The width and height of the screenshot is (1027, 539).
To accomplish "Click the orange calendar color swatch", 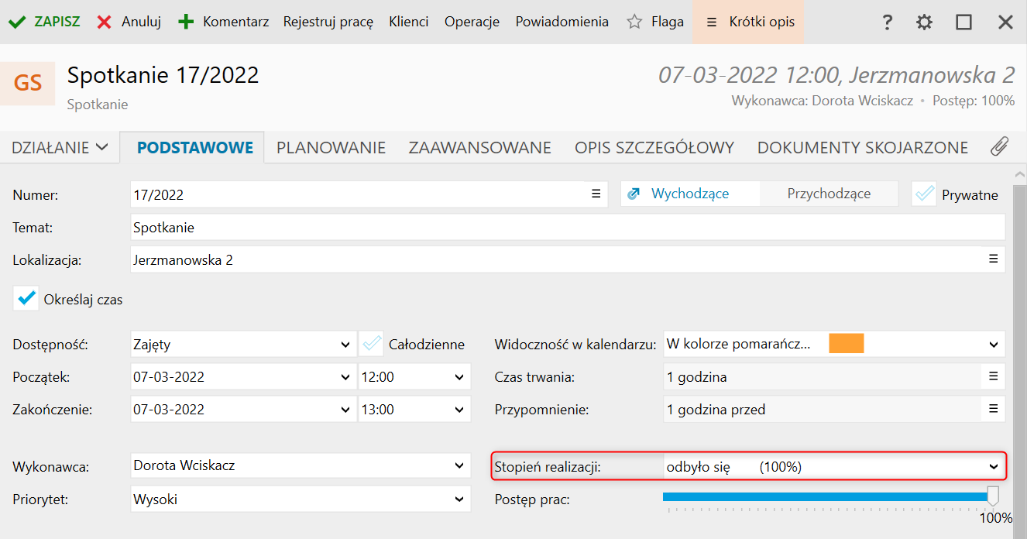I will coord(846,343).
